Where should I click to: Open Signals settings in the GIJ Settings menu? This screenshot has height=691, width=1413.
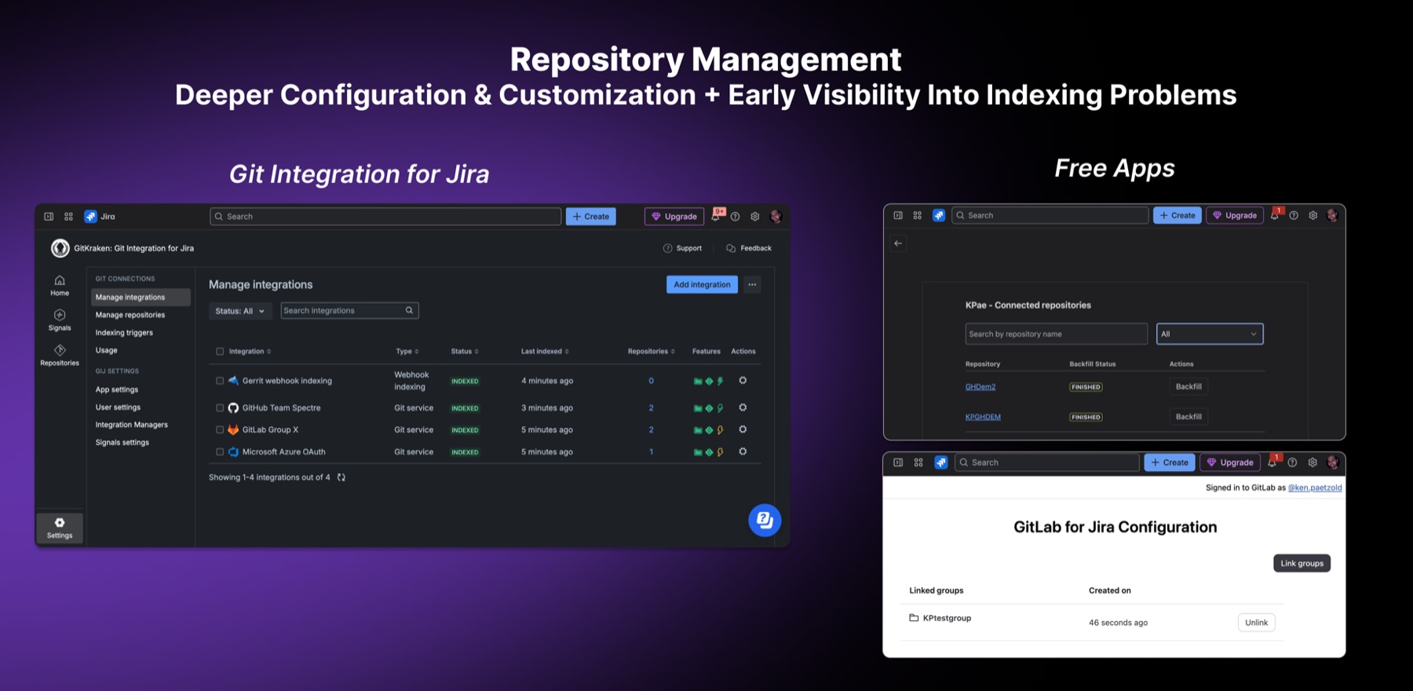[122, 443]
